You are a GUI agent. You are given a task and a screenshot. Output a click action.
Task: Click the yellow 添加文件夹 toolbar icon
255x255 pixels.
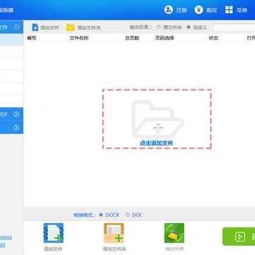click(x=70, y=28)
